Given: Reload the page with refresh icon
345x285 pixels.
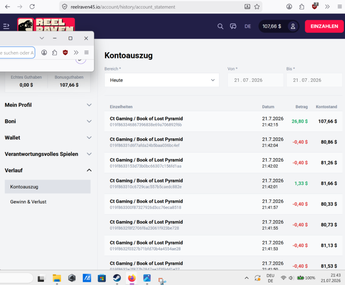Looking at the screenshot, I should click(32, 7).
